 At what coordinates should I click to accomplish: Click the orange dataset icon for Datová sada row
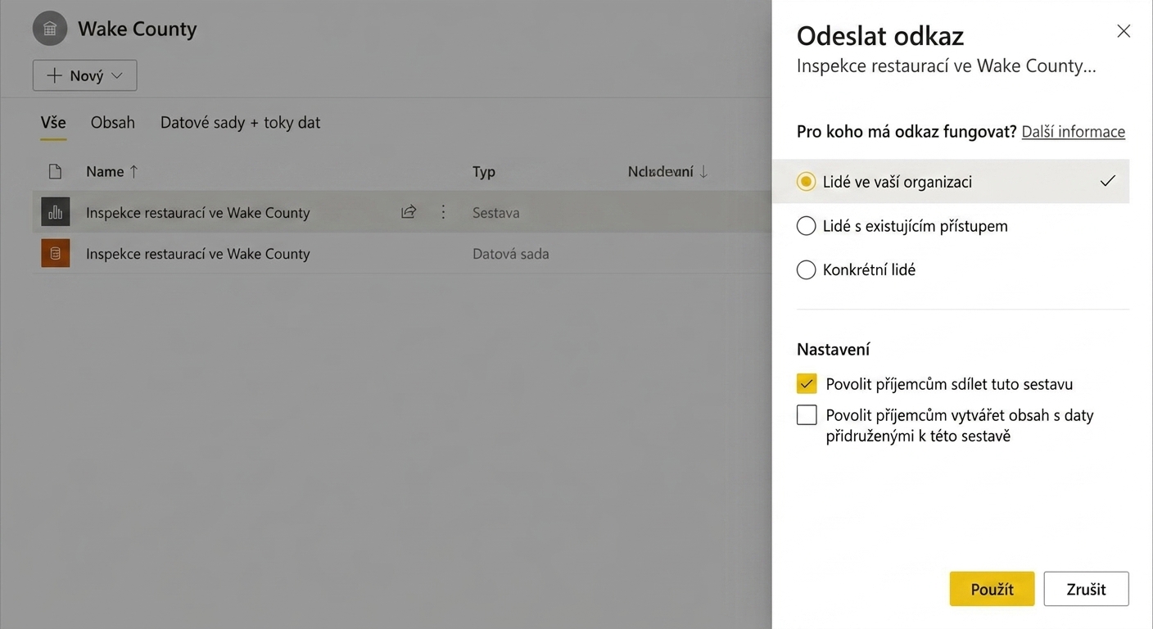click(56, 253)
